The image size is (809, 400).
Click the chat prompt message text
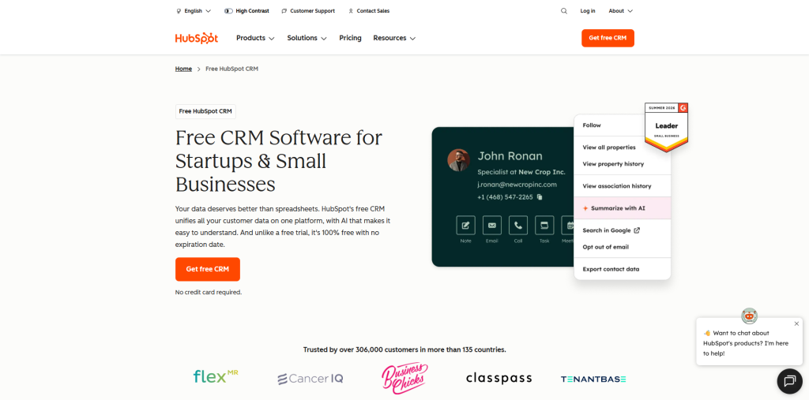tap(746, 343)
